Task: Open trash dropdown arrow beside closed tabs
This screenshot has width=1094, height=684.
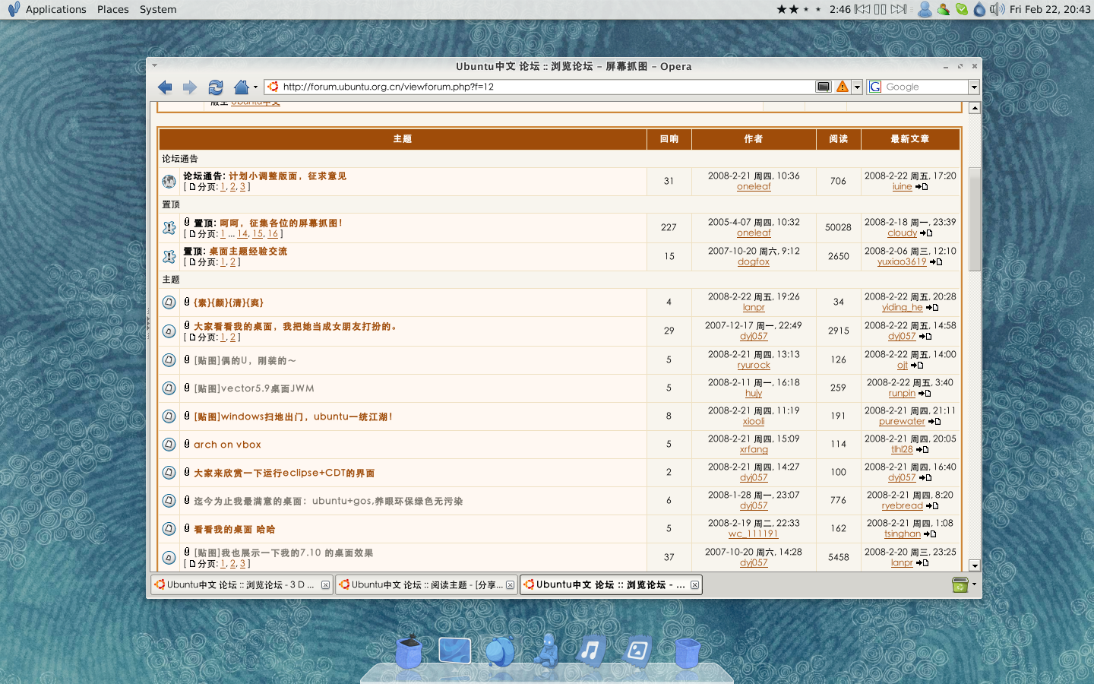Action: (975, 584)
